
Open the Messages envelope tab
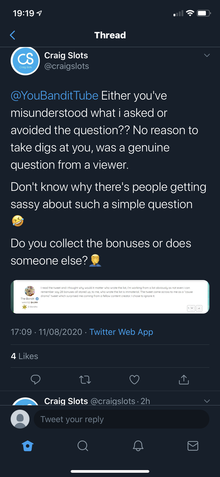(193, 446)
